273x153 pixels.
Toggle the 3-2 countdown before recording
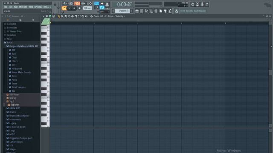77,3
